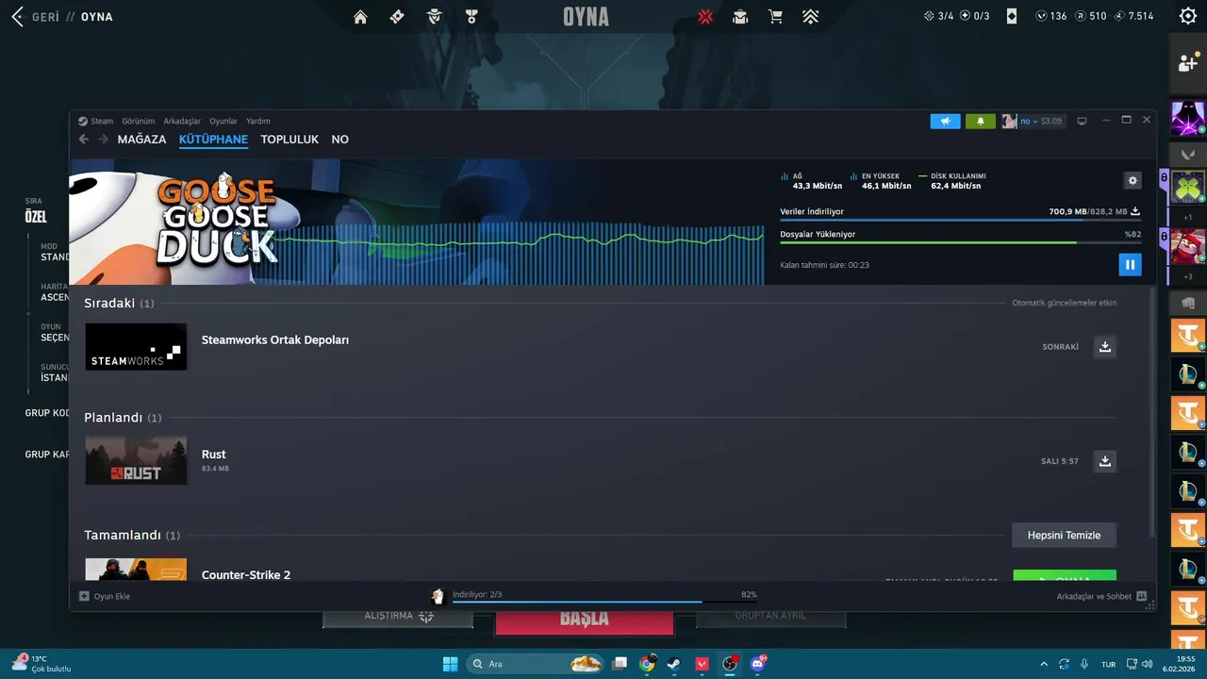Open Windows Start menu

pyautogui.click(x=450, y=664)
